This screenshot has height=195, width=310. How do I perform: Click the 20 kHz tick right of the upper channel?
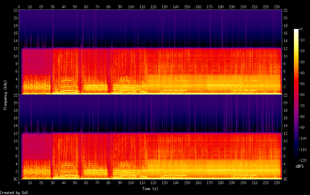[x=285, y=18]
